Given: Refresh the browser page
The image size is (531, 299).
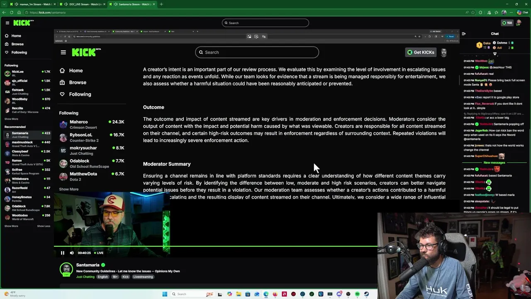Looking at the screenshot, I should pos(12,12).
